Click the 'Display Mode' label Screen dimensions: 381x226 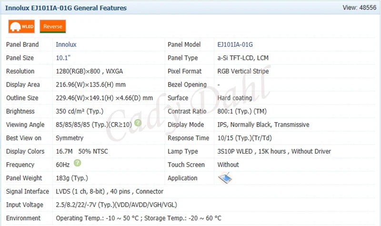186,124
